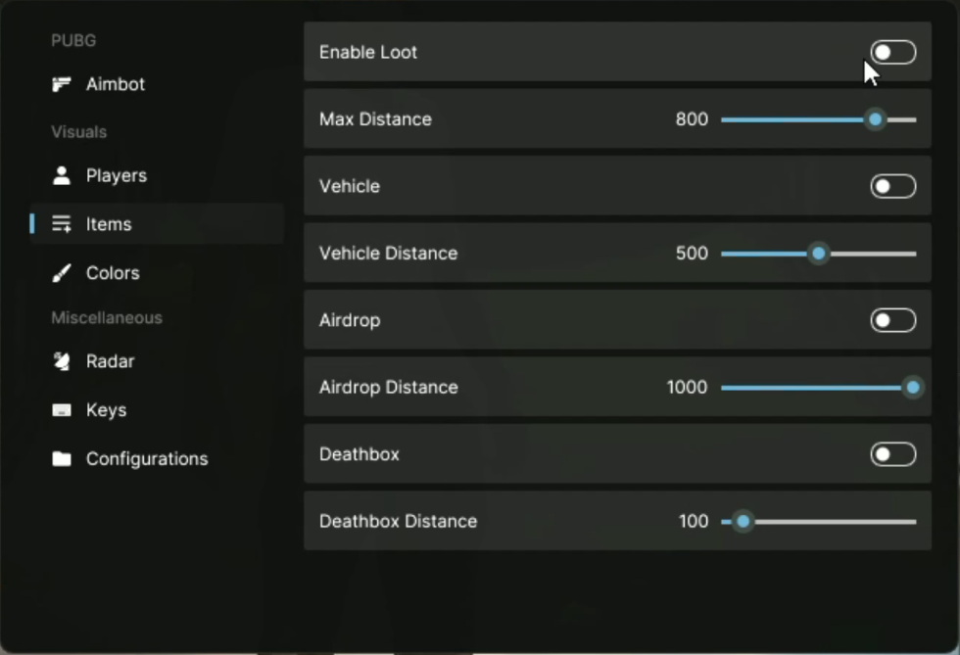Click the Aimbot gun icon

click(x=62, y=84)
